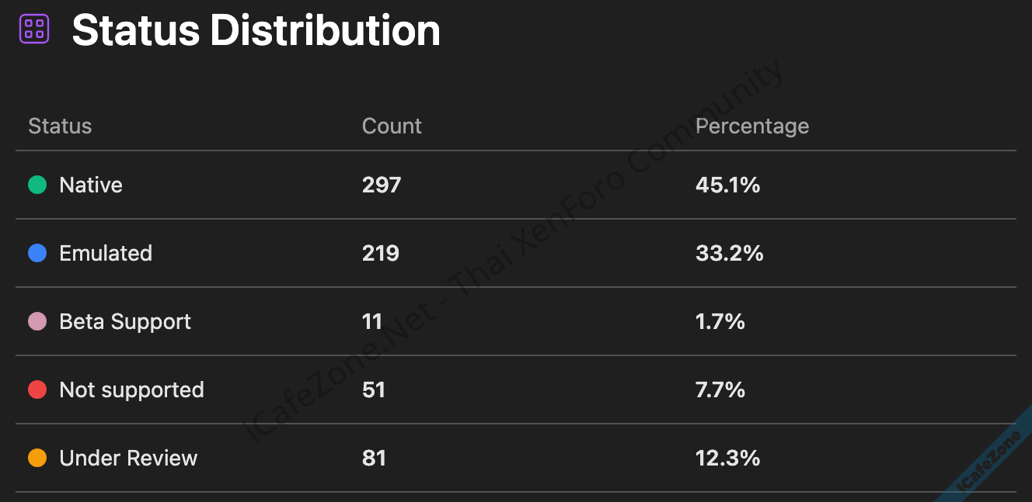Click the 45.1% percentage cell

[x=727, y=185]
